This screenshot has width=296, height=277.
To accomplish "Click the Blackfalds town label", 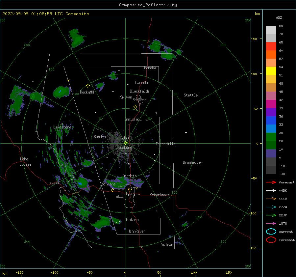I will [x=140, y=91].
